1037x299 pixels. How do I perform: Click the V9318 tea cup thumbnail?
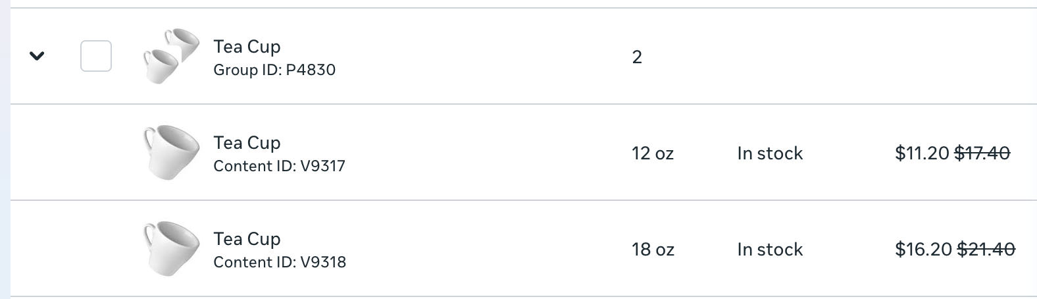pos(171,249)
